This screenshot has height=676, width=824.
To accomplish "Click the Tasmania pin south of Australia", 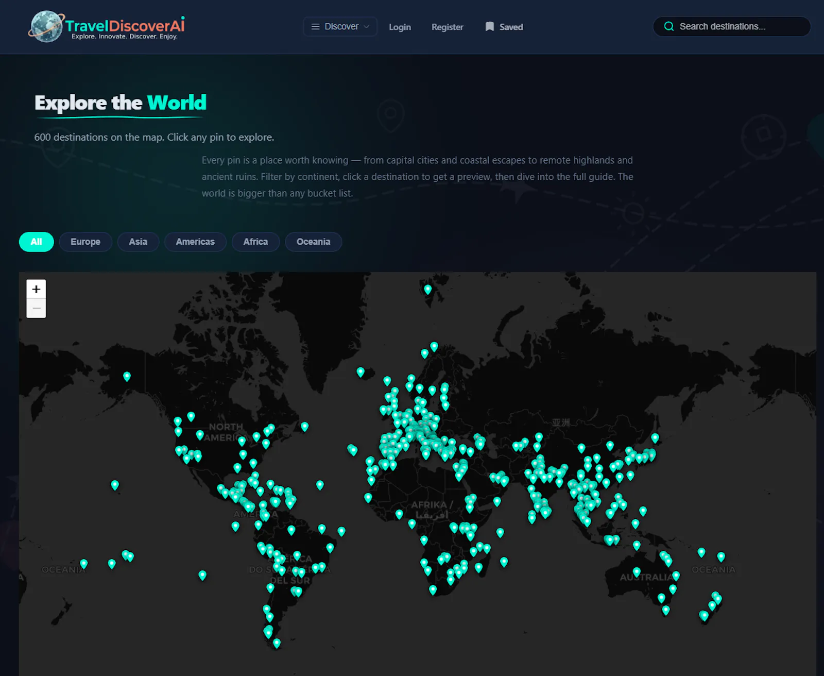I will pos(666,610).
